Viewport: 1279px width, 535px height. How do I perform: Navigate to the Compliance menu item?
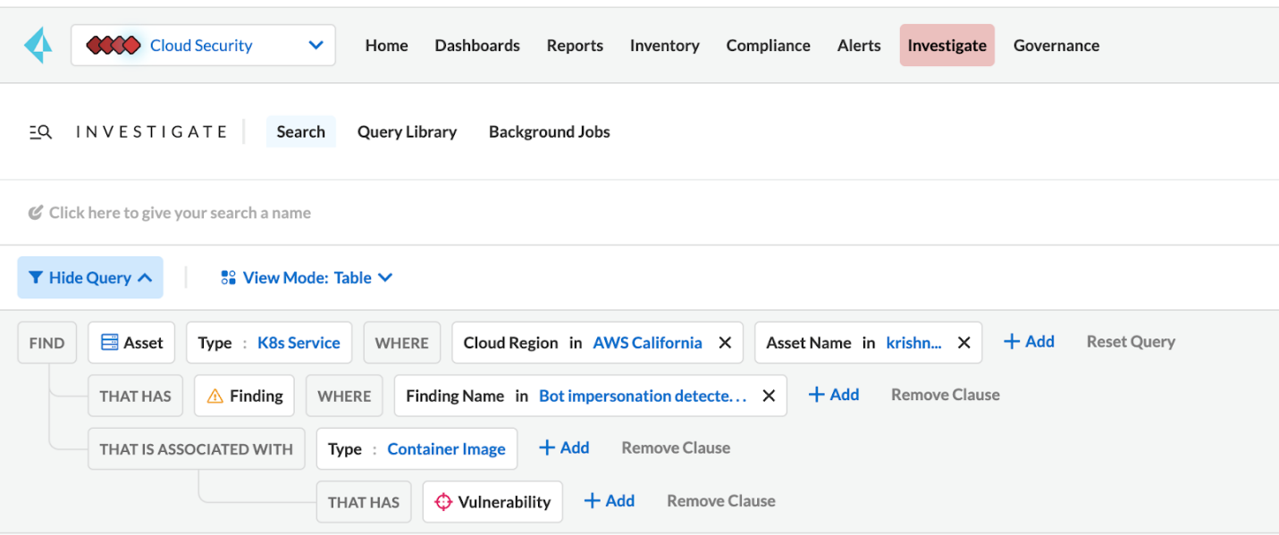point(768,45)
